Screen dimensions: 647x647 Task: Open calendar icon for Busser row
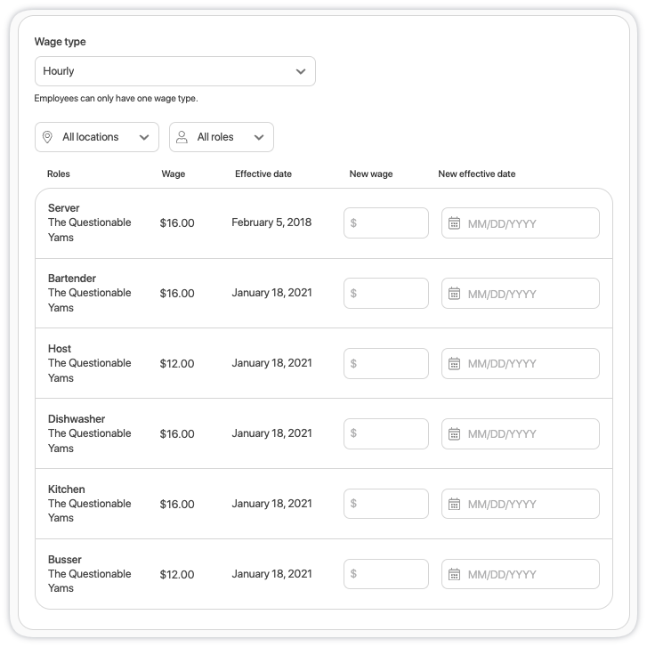454,574
